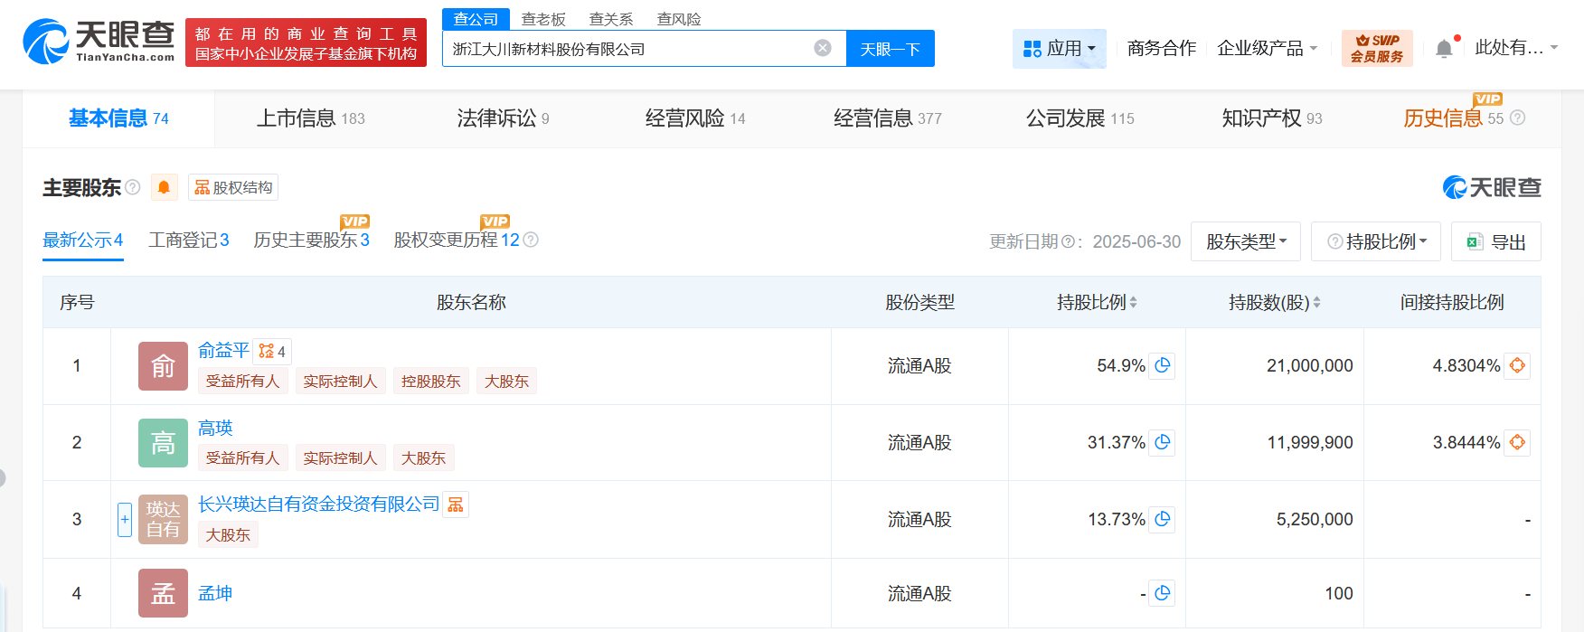Switch to 基本信息 tab
Viewport: 1584px width, 632px height.
[118, 118]
